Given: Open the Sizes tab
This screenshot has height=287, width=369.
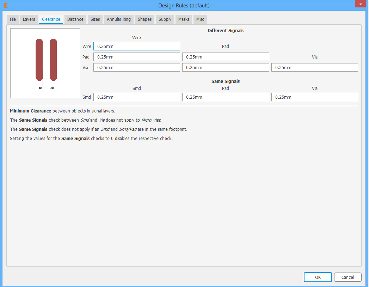Looking at the screenshot, I should click(95, 19).
